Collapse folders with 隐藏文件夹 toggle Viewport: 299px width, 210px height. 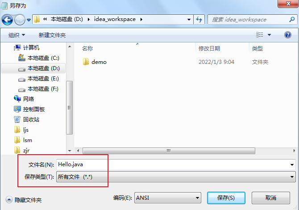point(24,200)
